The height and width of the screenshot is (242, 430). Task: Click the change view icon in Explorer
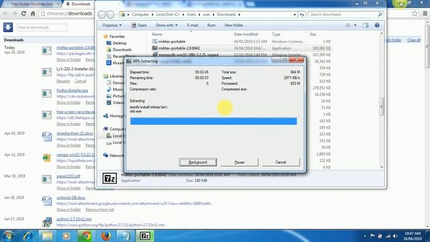pos(349,26)
